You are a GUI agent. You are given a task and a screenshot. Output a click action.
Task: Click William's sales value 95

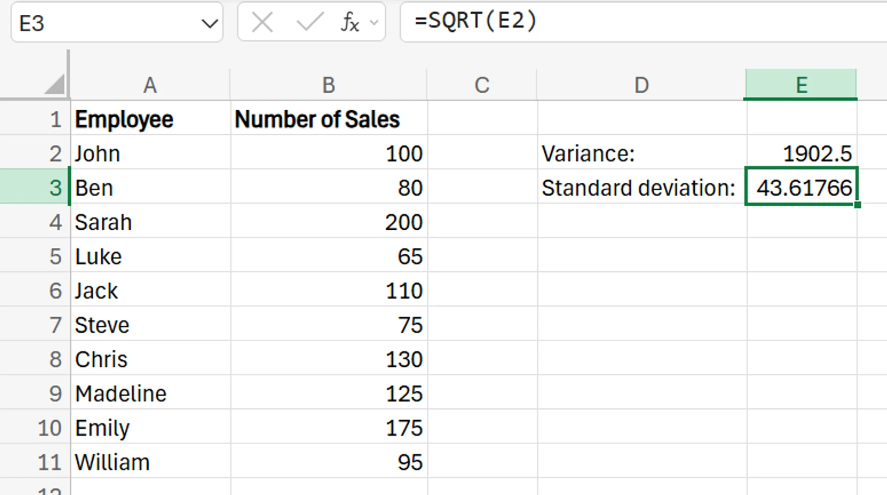[x=329, y=461]
